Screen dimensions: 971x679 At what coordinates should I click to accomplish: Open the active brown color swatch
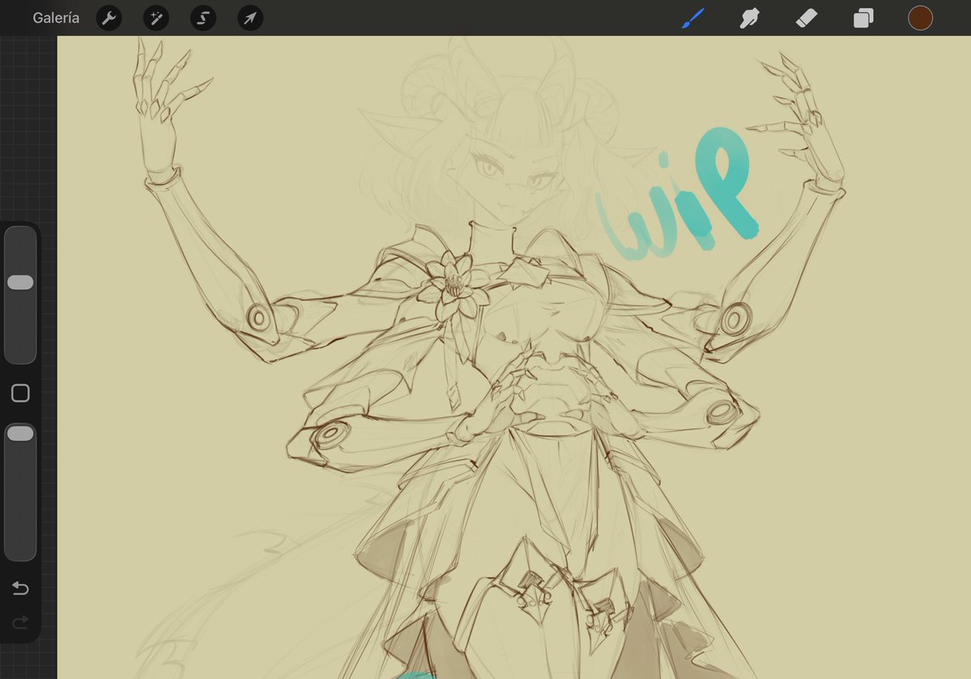[920, 18]
